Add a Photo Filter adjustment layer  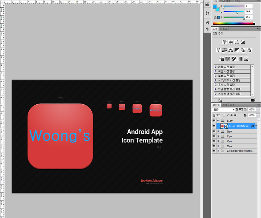[243, 50]
